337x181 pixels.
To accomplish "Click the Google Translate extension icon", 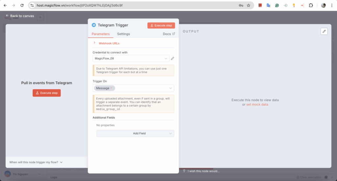I will click(x=269, y=5).
